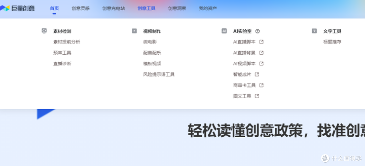
Task: Click the AI实验室 heading
Action: click(242, 31)
